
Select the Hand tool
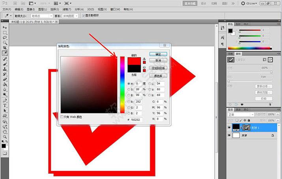5,132
